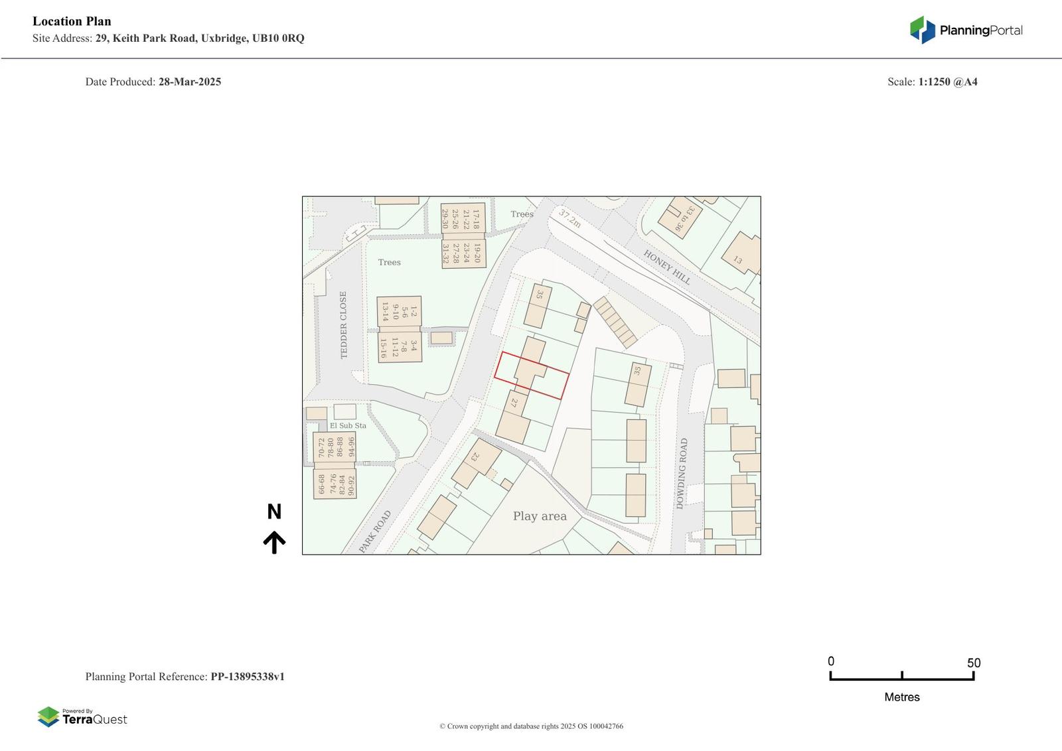The width and height of the screenshot is (1062, 751).
Task: Click the Tedder Close road label
Action: tap(343, 325)
